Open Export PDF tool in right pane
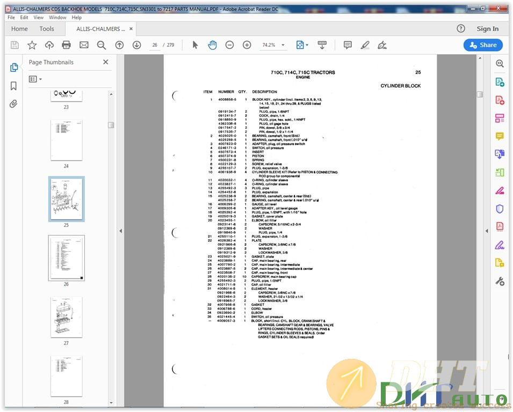Screen dimensions: 513x412 pyautogui.click(x=500, y=82)
